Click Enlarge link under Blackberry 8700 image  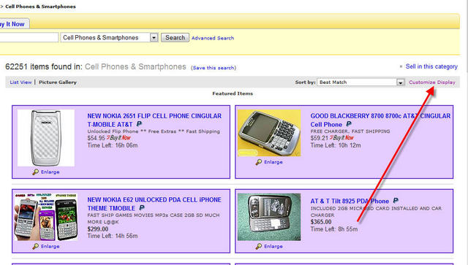click(273, 162)
